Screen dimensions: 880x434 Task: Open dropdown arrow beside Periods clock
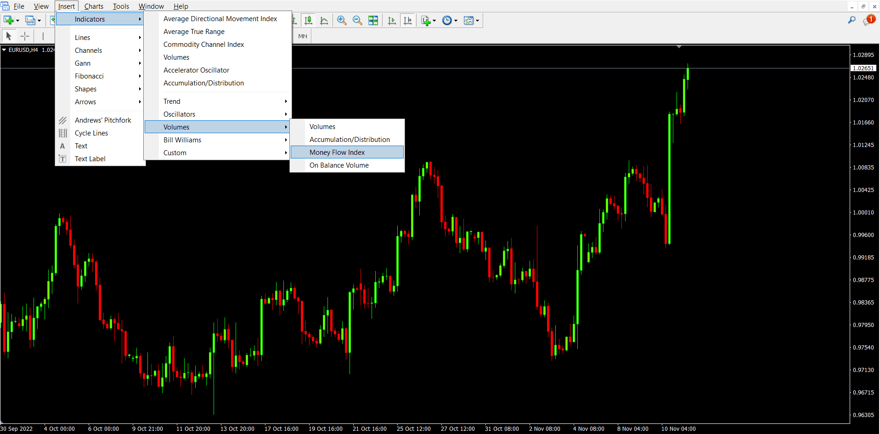[x=456, y=21]
